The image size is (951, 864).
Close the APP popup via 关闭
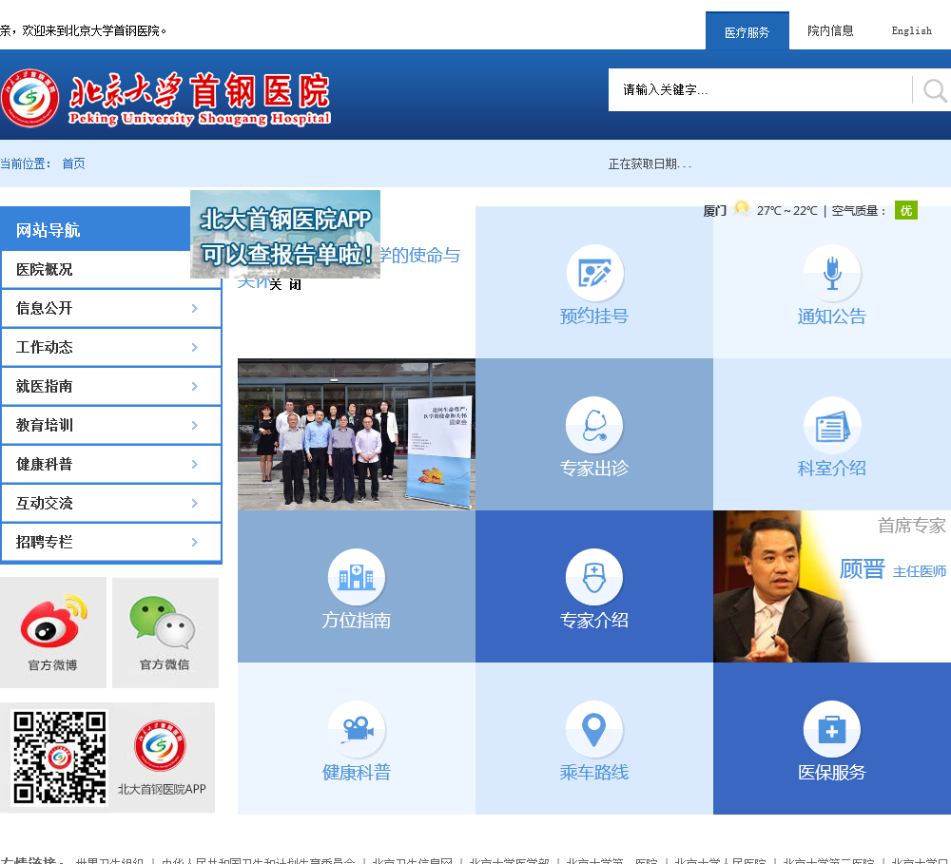[x=285, y=284]
